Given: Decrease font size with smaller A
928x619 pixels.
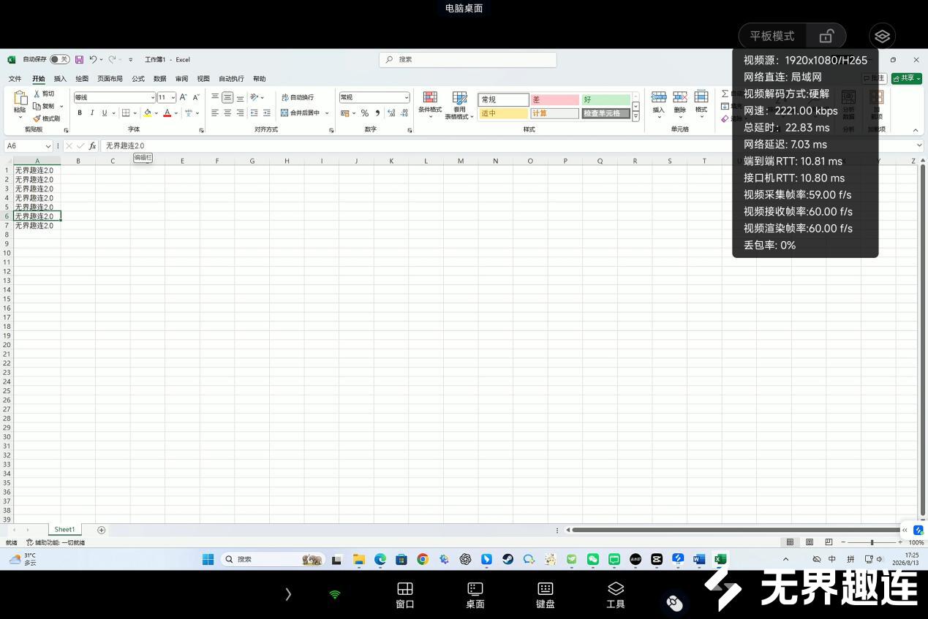Looking at the screenshot, I should coord(196,97).
